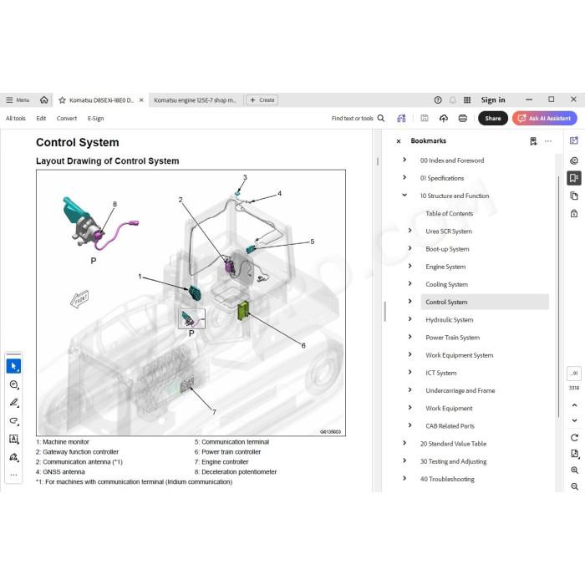Expand 01 Specifications bookmark
This screenshot has height=585, width=585.
coord(404,177)
